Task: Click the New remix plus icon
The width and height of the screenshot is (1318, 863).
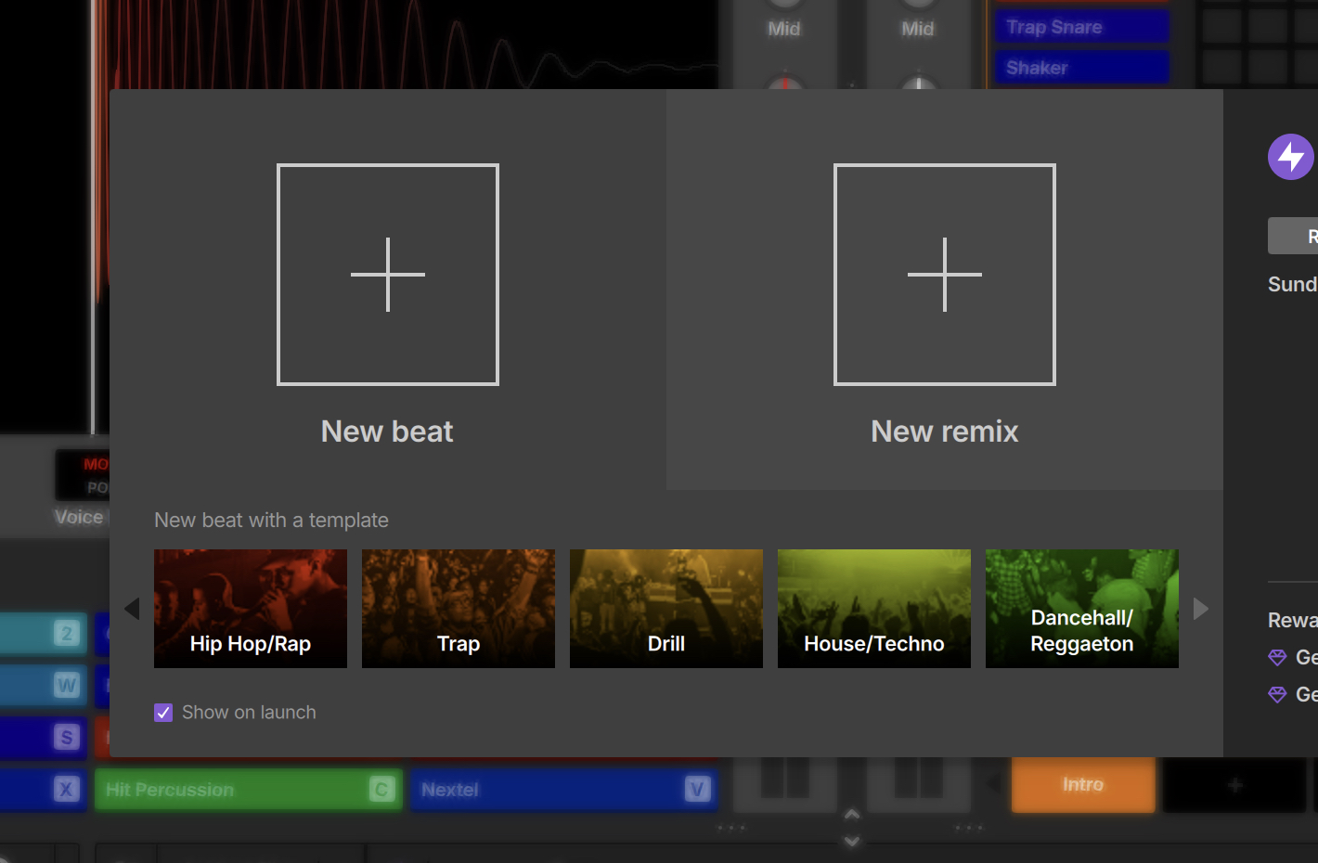Action: (945, 275)
